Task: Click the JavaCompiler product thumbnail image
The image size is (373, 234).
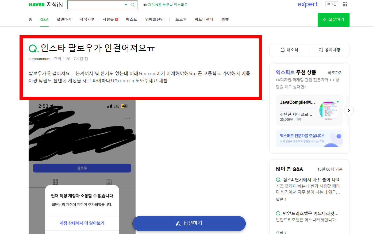Action: [x=329, y=110]
